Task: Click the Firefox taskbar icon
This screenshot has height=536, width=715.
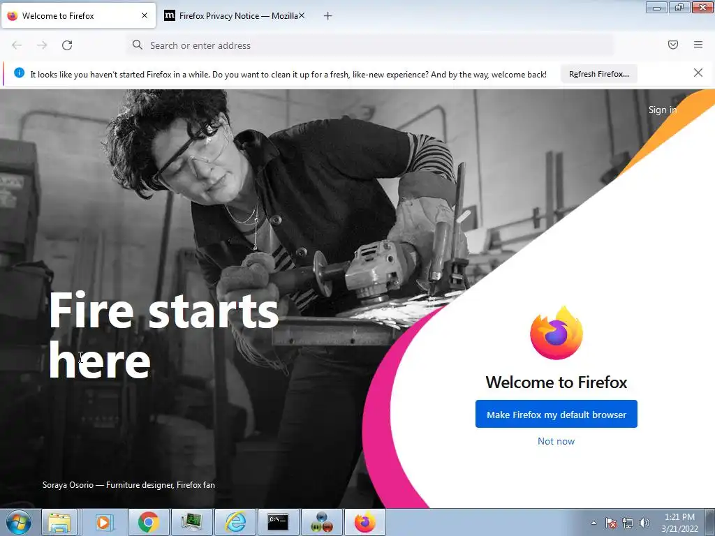Action: coord(364,522)
